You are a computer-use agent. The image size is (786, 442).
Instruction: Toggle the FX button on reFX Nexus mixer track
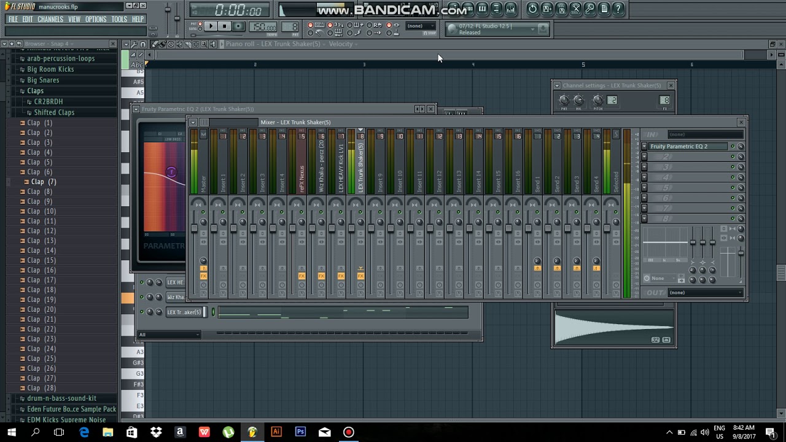[302, 276]
